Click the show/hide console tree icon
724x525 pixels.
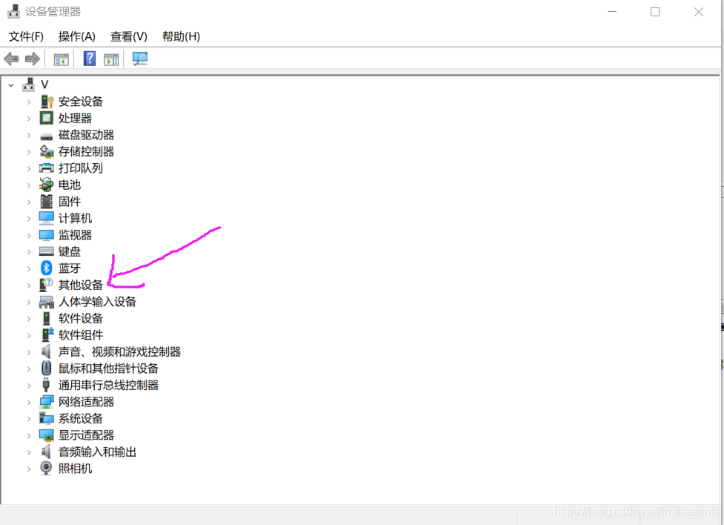coord(61,59)
